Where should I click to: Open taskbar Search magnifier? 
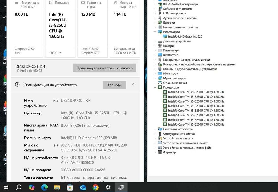click(x=18, y=187)
